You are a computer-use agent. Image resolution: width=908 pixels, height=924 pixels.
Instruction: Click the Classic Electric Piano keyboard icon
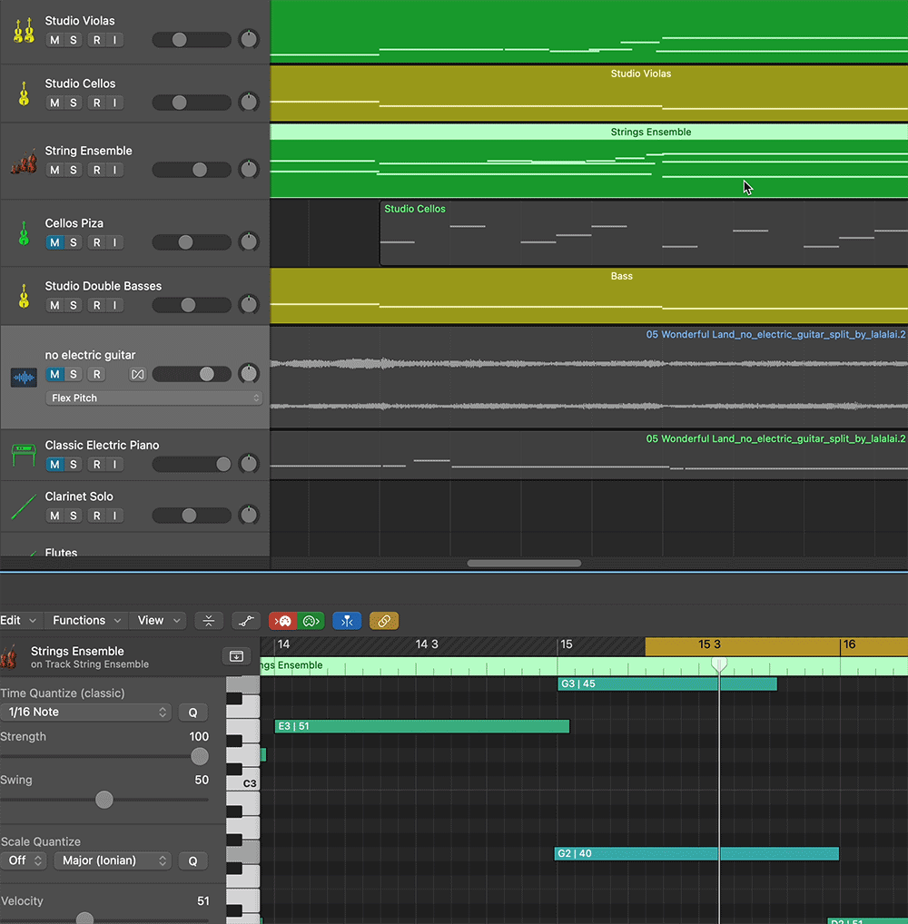point(24,455)
